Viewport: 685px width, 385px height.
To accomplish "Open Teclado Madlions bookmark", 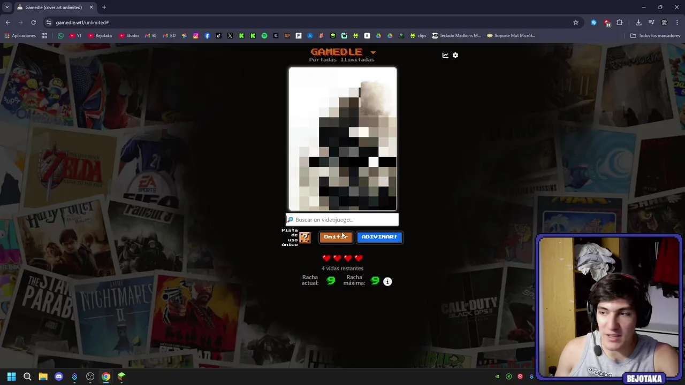I will pyautogui.click(x=456, y=36).
